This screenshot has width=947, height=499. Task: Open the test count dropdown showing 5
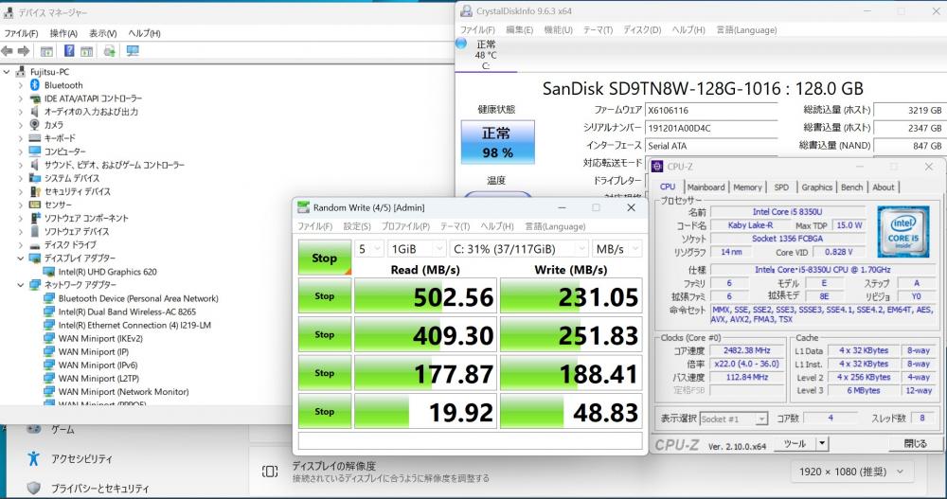369,249
